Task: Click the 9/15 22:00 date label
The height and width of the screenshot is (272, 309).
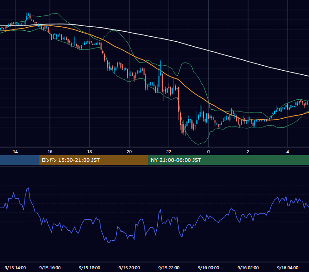Action: (x=169, y=267)
